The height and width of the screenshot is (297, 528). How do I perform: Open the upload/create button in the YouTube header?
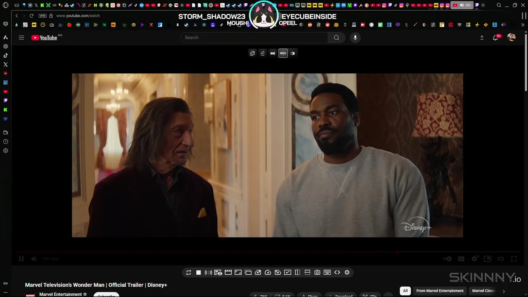(482, 38)
